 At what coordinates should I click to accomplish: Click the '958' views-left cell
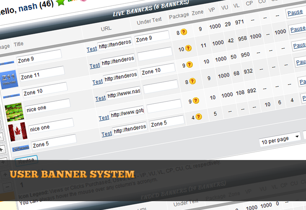click(242, 39)
